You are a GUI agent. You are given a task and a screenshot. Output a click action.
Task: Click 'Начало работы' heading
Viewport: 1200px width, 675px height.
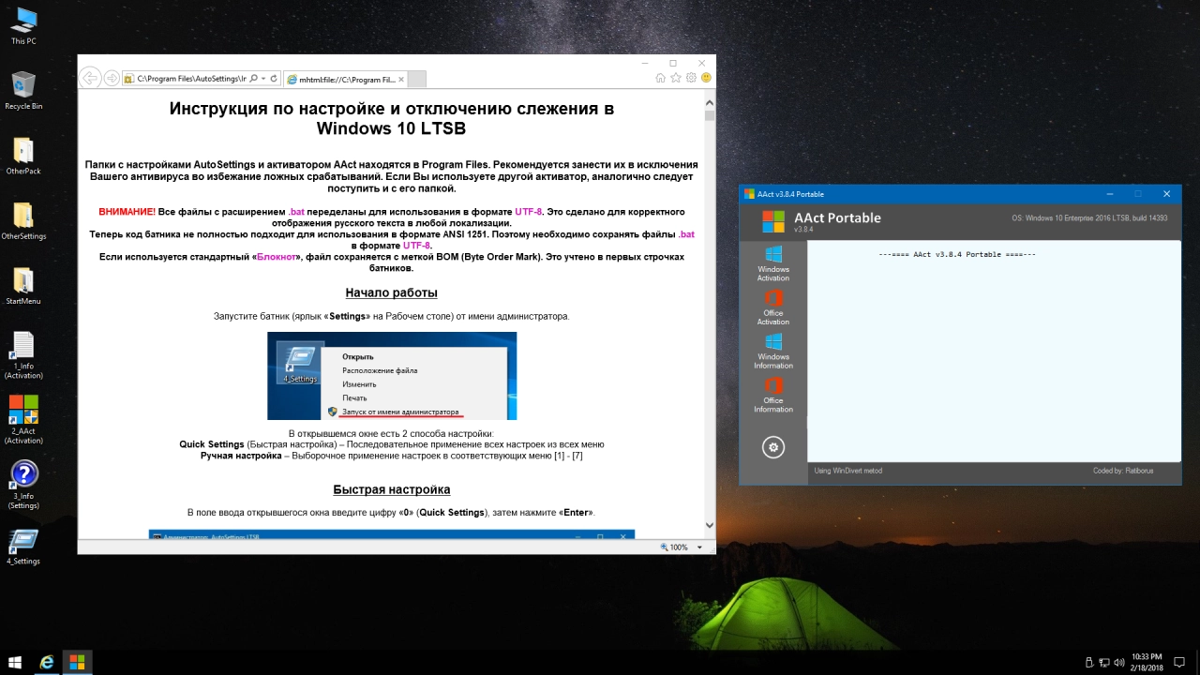pyautogui.click(x=392, y=292)
